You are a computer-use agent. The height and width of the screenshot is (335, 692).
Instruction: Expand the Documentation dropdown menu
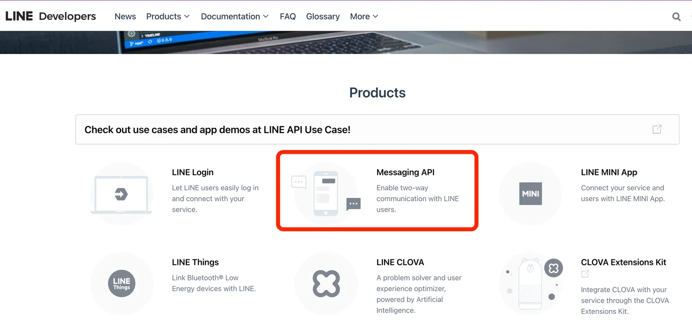234,16
